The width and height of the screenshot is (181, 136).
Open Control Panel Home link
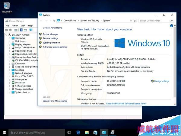pos(52,28)
